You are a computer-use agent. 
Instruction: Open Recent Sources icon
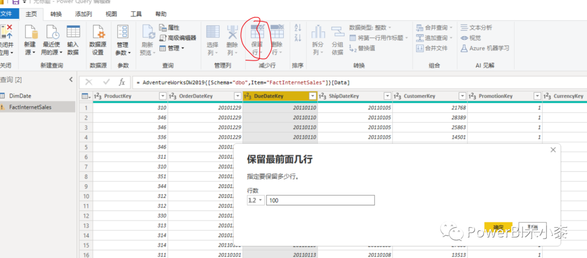52,32
